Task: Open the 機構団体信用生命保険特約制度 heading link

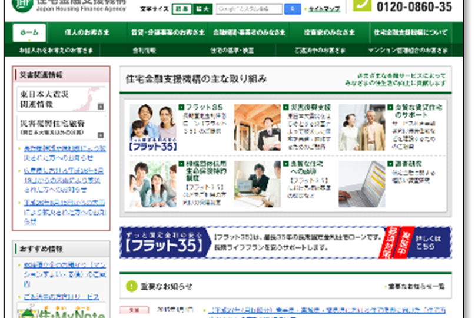Action: (x=206, y=171)
